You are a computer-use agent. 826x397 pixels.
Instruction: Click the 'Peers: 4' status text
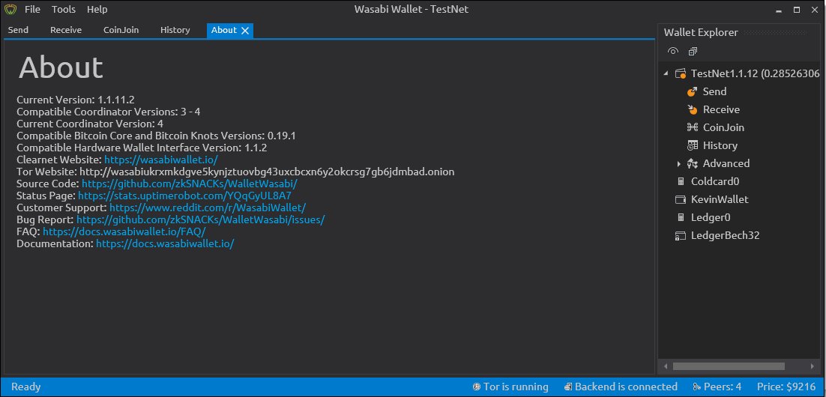click(723, 387)
